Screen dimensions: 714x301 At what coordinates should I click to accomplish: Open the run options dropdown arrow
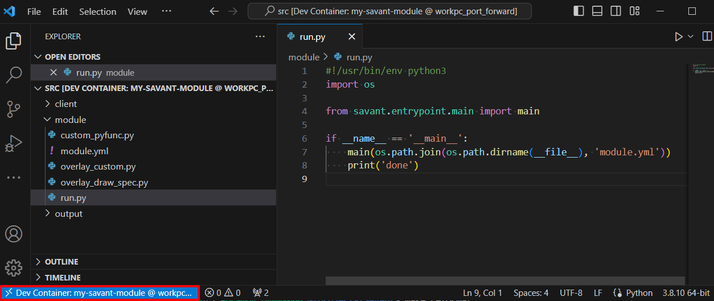691,36
